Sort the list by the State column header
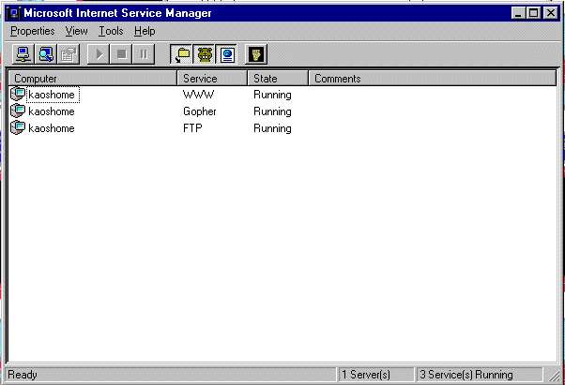The width and height of the screenshot is (565, 385). click(x=278, y=79)
